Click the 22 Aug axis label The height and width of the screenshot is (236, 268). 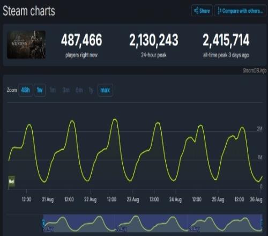point(90,200)
